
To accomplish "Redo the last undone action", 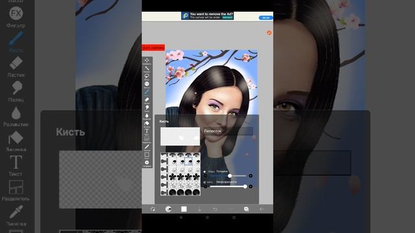I will pos(231,209).
